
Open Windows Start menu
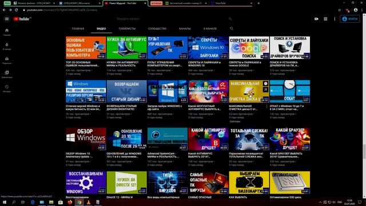5,202
